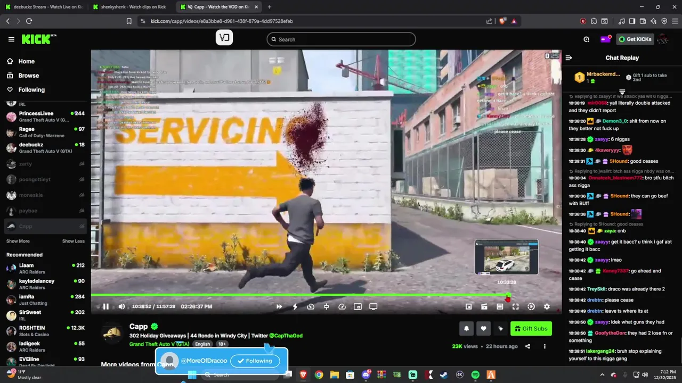The height and width of the screenshot is (383, 682).
Task: Pause the video playback
Action: [105, 306]
